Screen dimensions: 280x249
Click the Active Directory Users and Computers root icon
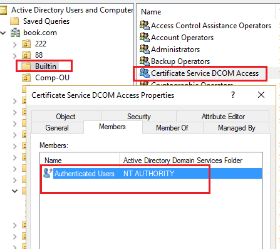(3, 10)
